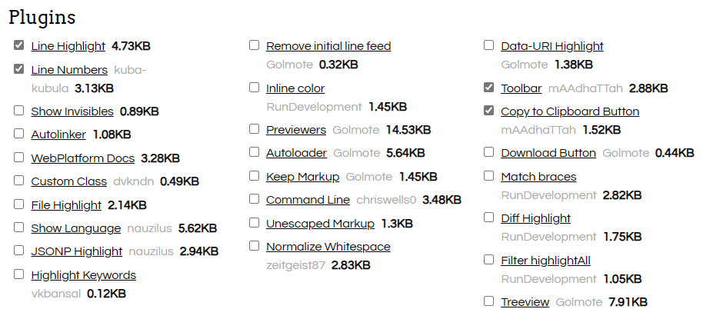Follow the Diff Highlight link

coord(535,218)
